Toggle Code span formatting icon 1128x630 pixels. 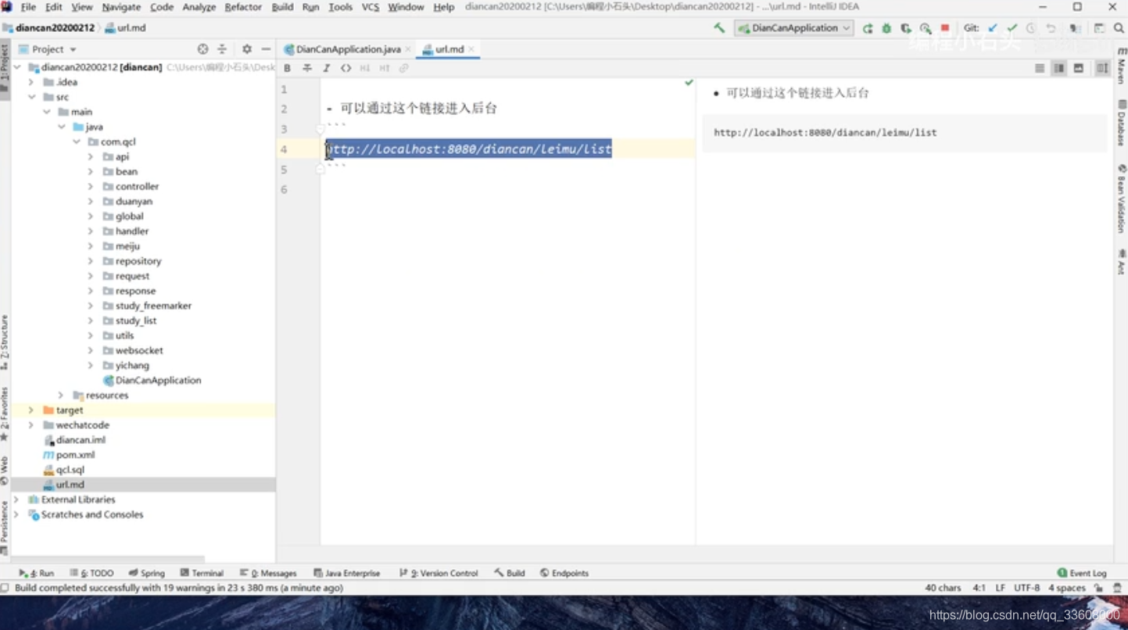click(346, 68)
